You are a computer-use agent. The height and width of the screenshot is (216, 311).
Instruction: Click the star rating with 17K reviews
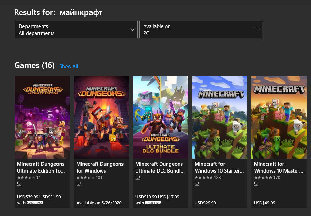click(x=267, y=178)
